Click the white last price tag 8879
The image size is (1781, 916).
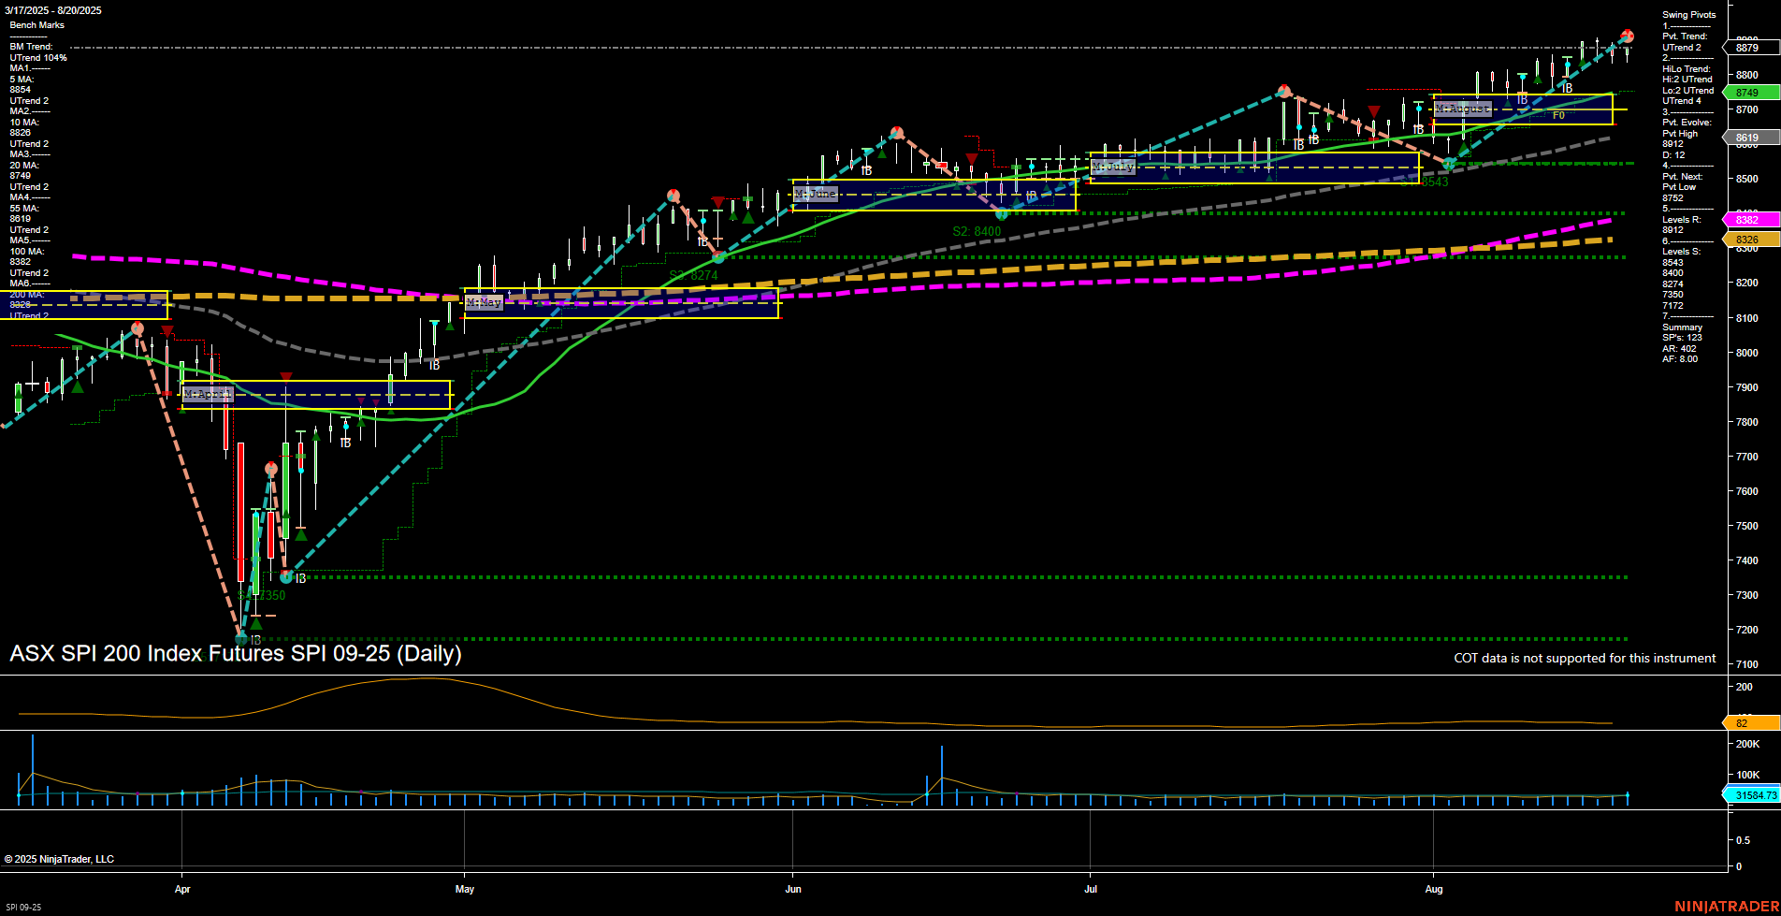pos(1748,47)
